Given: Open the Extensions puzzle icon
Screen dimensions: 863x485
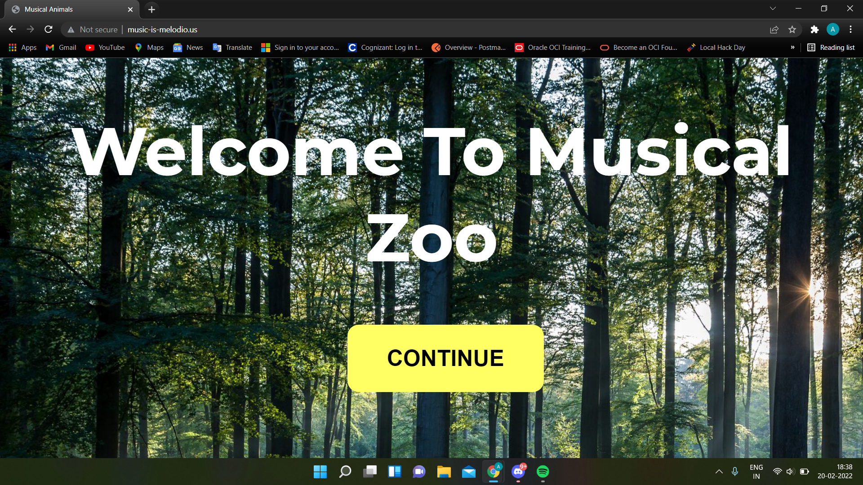Looking at the screenshot, I should pos(814,30).
